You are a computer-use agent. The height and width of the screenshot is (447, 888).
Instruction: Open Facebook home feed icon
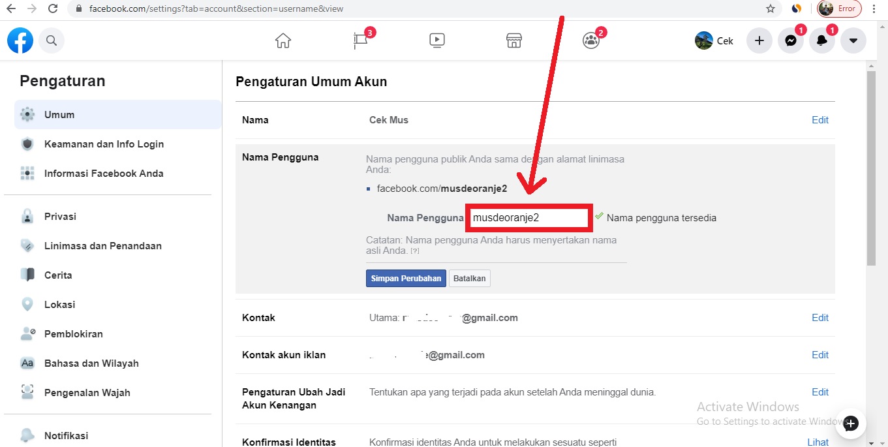point(283,40)
